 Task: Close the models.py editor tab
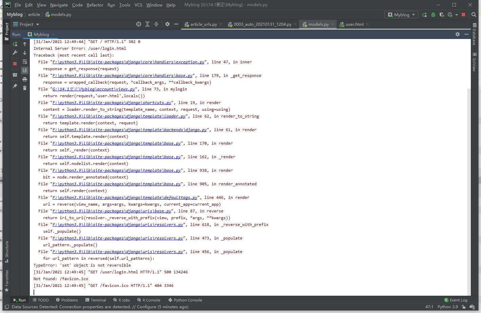pyautogui.click(x=333, y=24)
